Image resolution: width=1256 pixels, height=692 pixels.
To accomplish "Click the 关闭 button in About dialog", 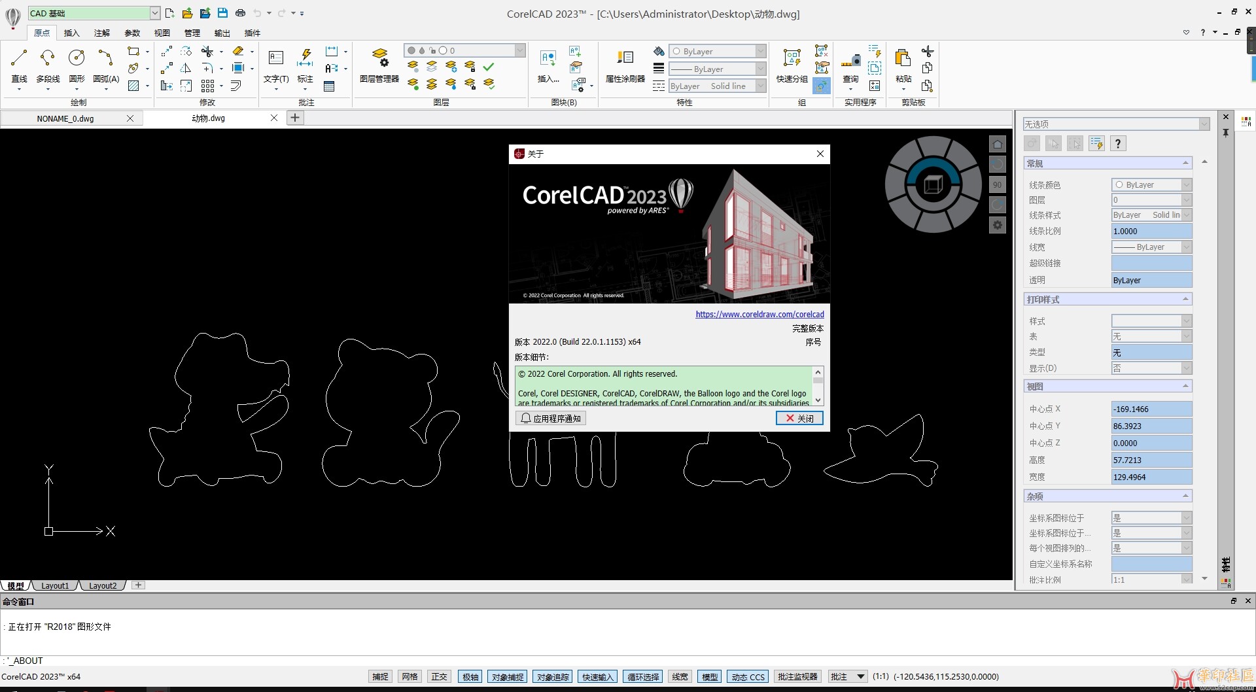I will pos(799,418).
